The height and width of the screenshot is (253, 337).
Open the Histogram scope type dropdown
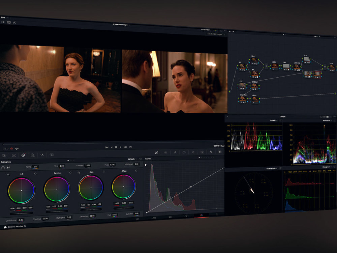(x=327, y=167)
